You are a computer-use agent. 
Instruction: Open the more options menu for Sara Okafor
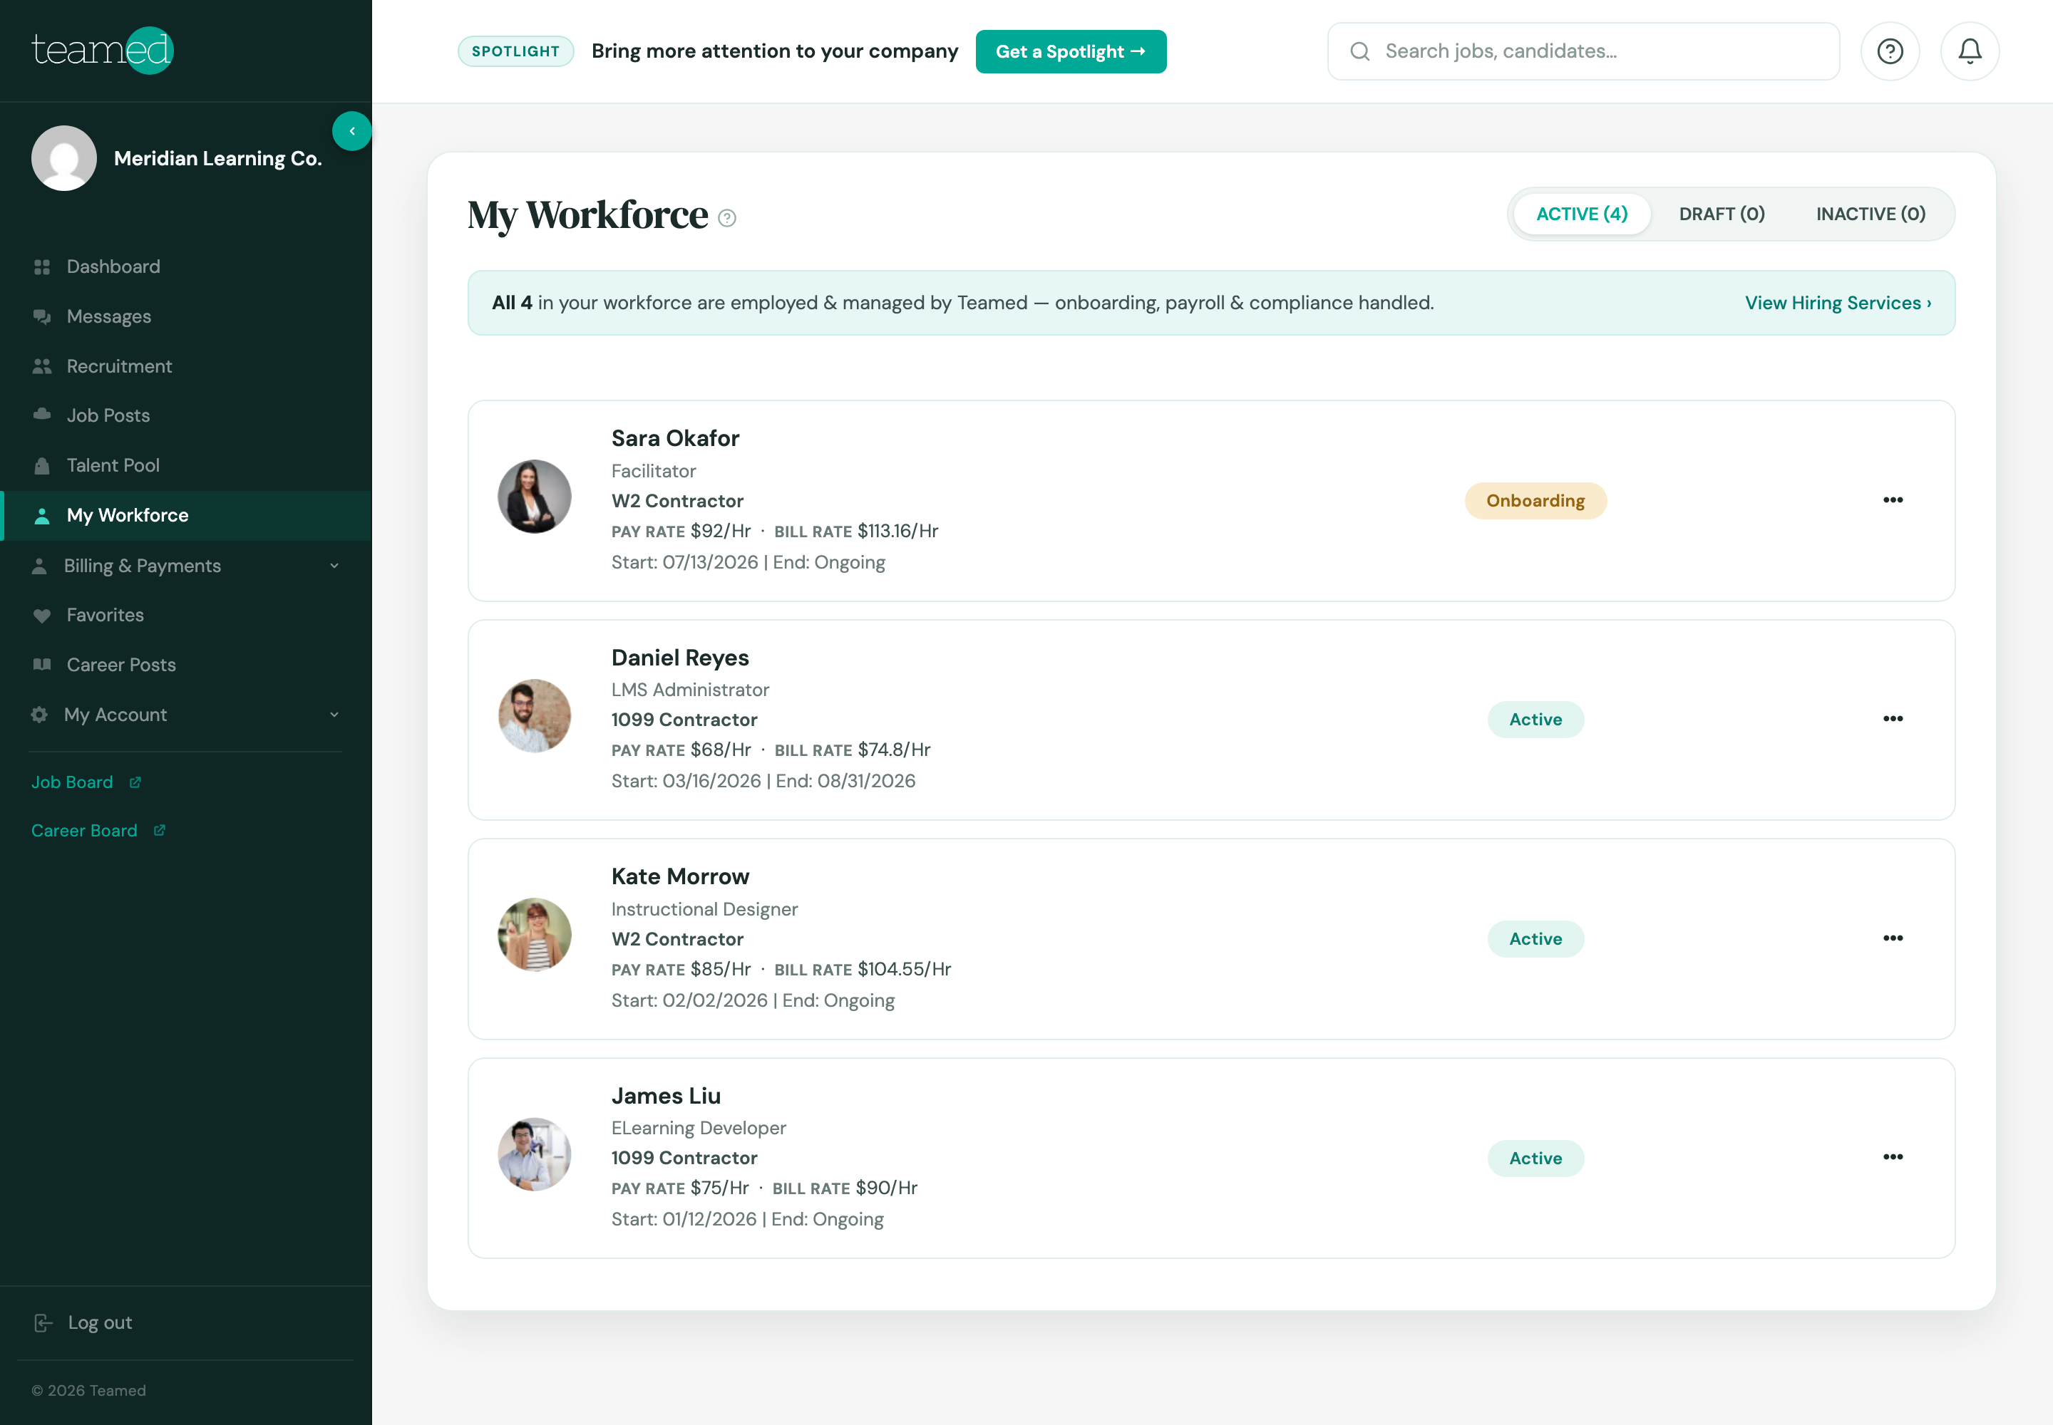coord(1892,500)
